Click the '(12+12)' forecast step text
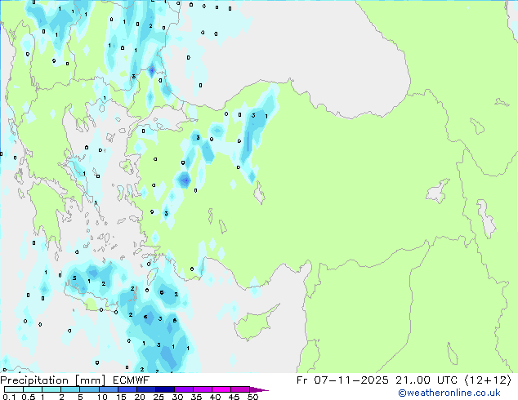518x400 pixels. coord(488,380)
